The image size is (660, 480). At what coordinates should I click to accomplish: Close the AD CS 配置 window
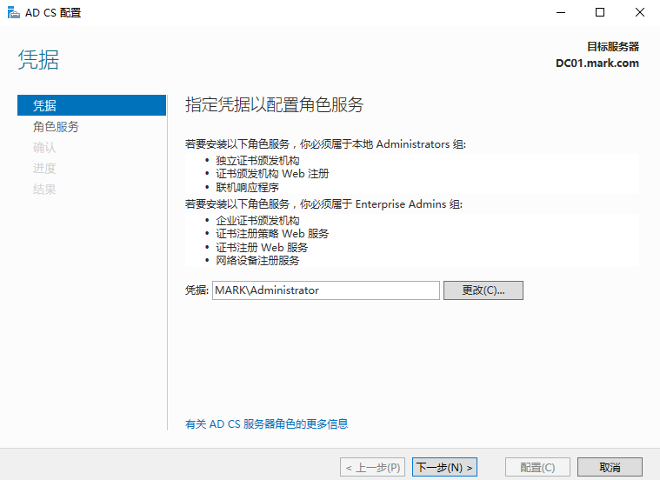[x=639, y=13]
